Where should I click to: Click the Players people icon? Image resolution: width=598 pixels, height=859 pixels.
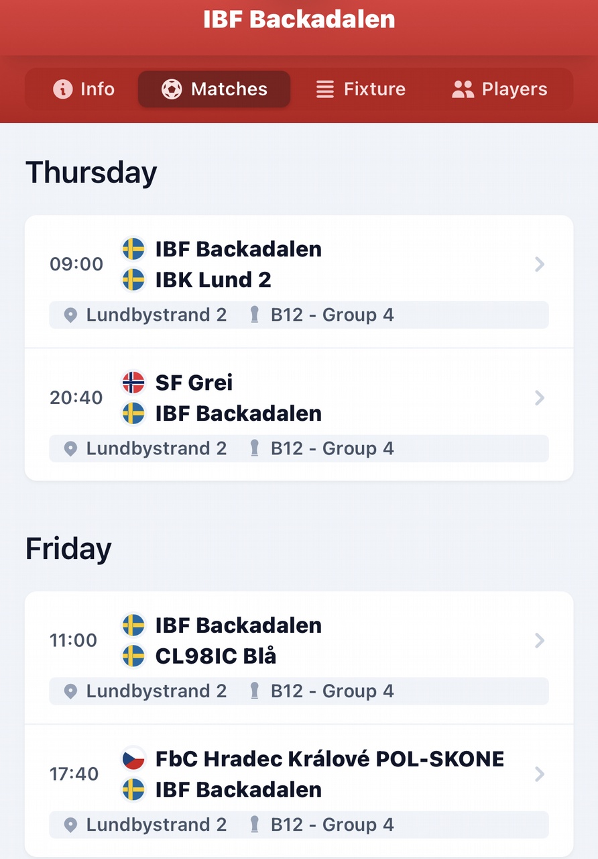pyautogui.click(x=463, y=89)
